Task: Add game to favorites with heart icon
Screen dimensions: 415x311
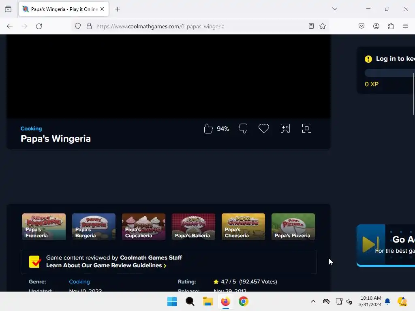Action: [x=263, y=128]
